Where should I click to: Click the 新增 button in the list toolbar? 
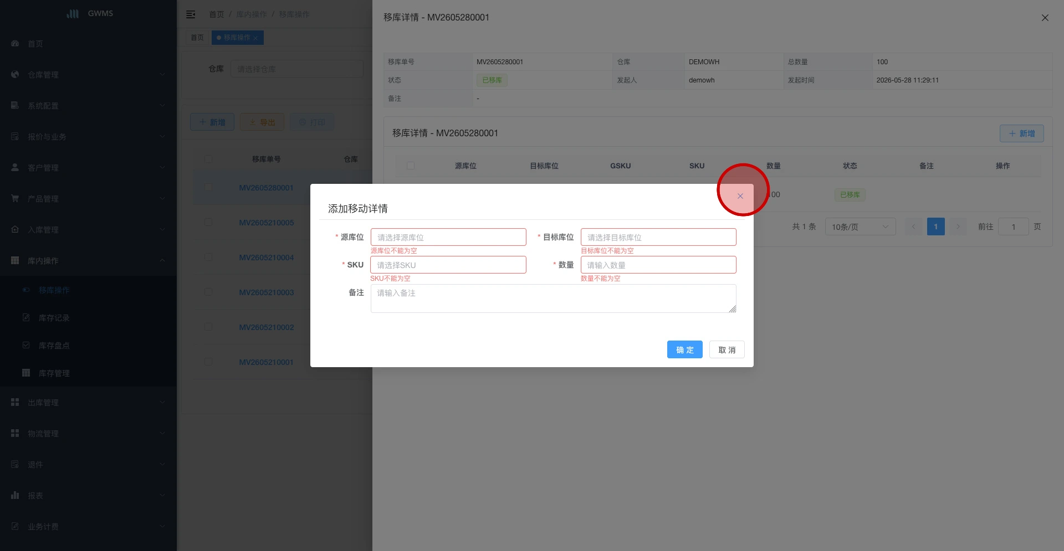[x=212, y=122]
